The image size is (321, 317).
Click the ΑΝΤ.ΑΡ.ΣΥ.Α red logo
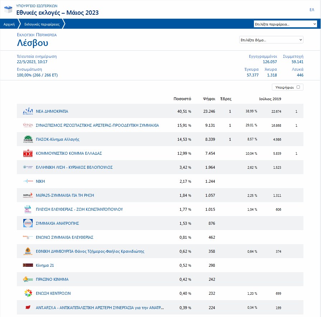(x=28, y=307)
